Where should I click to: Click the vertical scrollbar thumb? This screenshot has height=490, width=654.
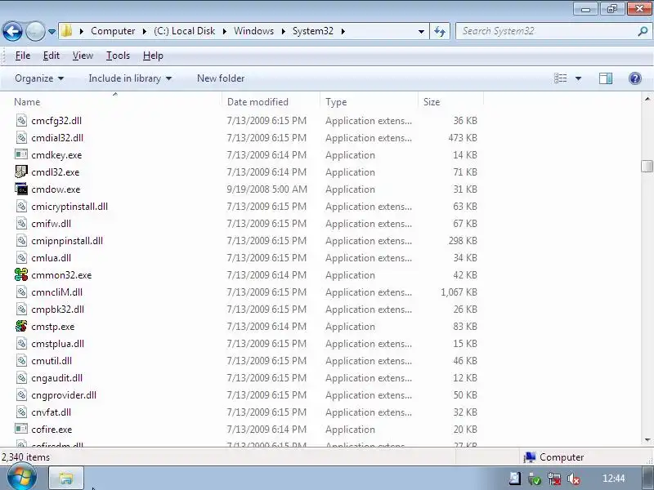click(647, 166)
